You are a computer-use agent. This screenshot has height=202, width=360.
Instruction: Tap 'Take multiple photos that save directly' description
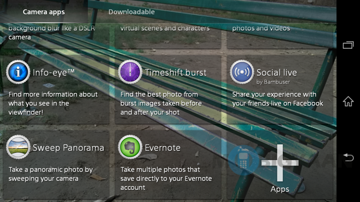(x=166, y=178)
